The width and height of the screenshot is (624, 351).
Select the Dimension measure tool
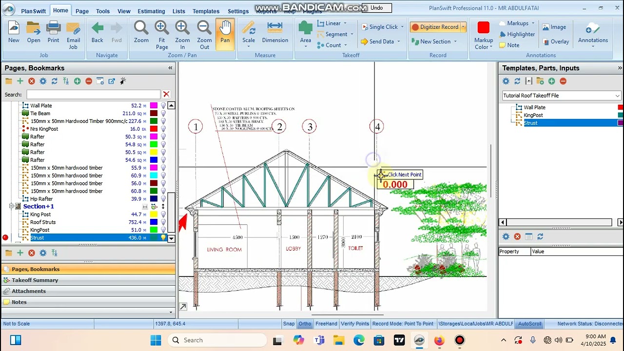pos(275,33)
